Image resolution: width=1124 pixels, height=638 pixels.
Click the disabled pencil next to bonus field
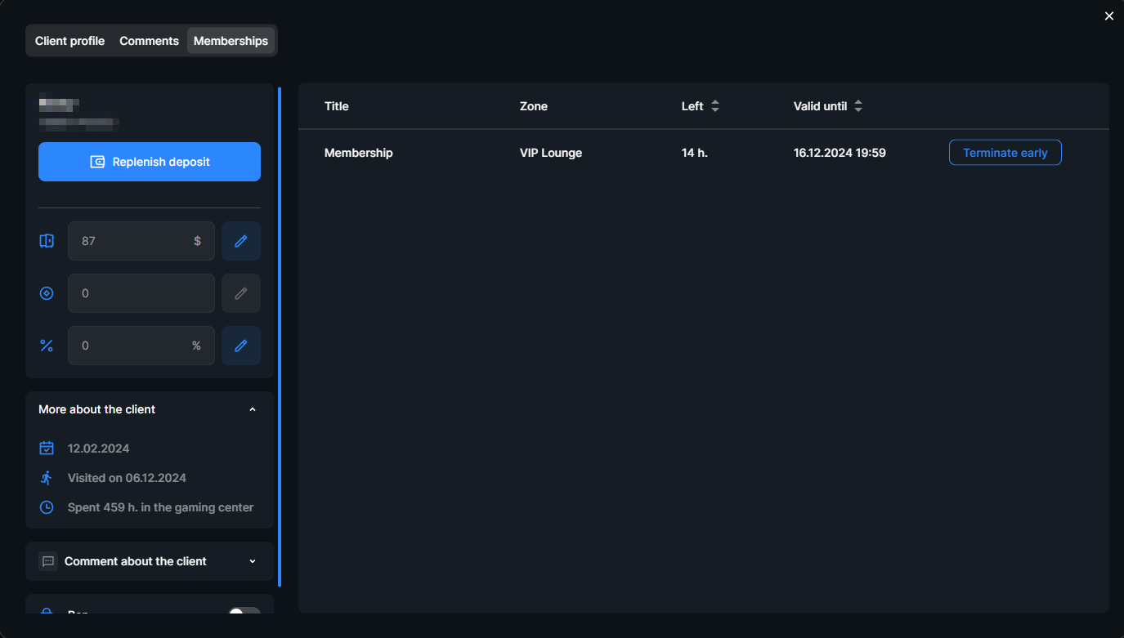click(241, 293)
